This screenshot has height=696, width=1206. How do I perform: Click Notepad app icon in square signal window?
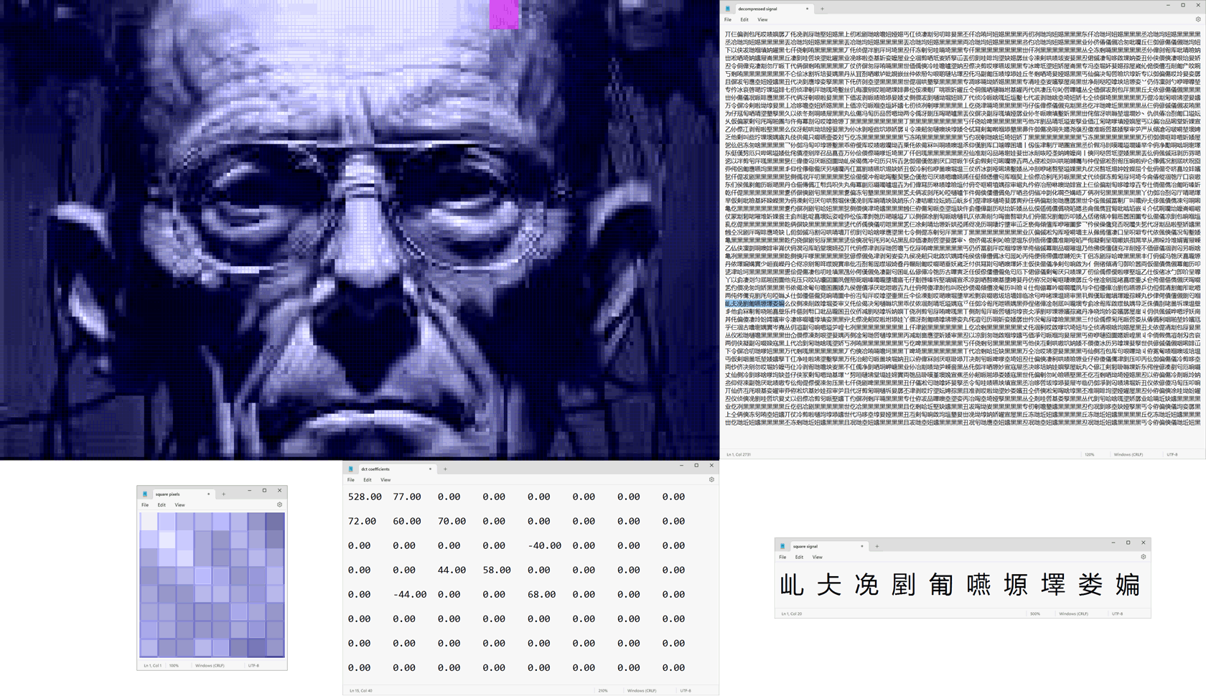(782, 546)
